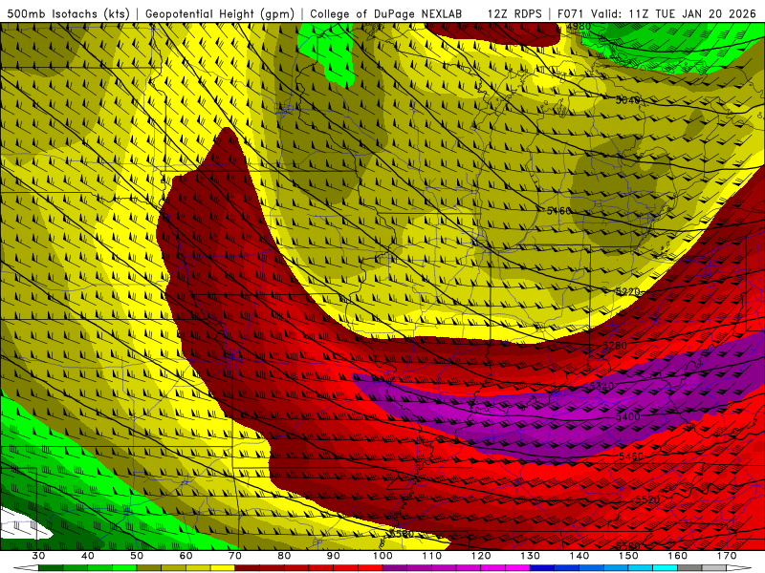This screenshot has width=765, height=573.
Task: Click the 5340 height contour label
Action: pos(601,387)
